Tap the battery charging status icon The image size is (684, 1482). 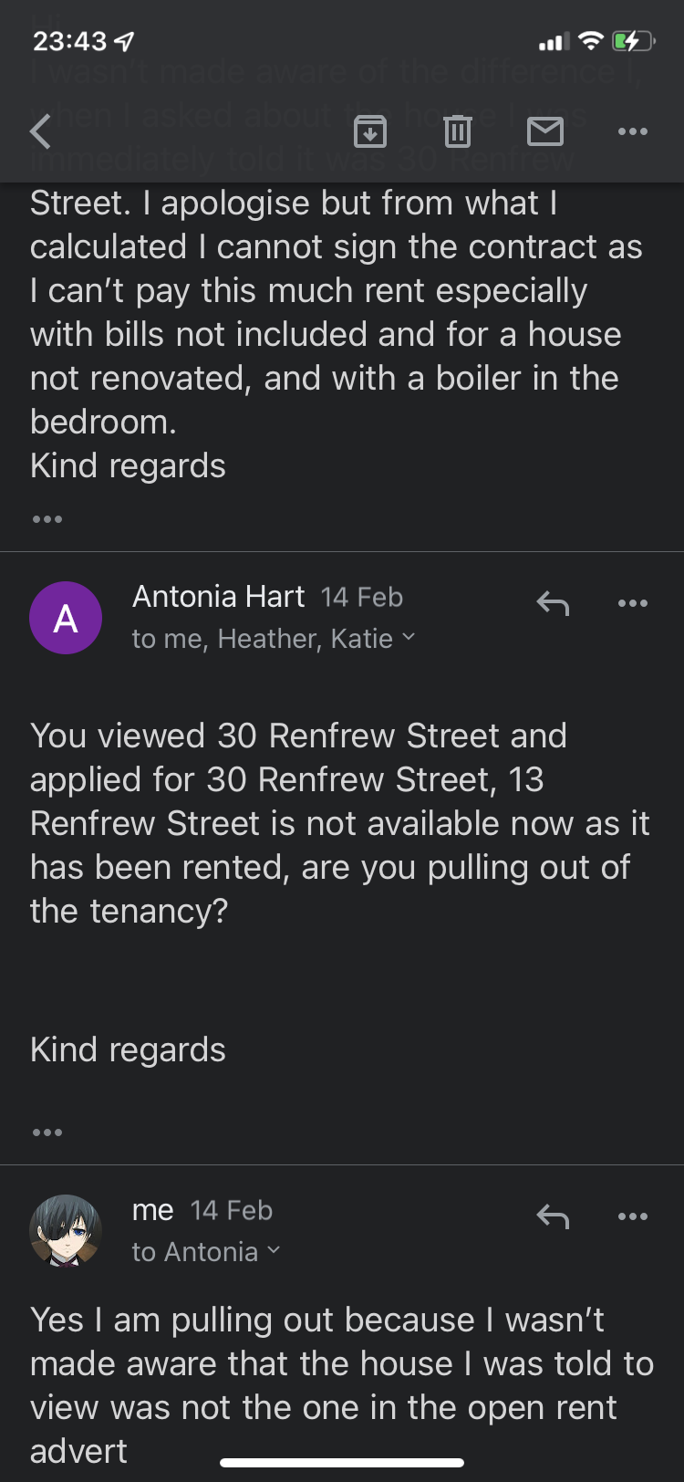pyautogui.click(x=632, y=41)
